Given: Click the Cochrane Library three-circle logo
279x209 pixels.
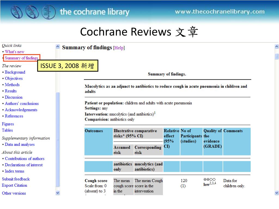Looking at the screenshot, I should click(33, 12).
